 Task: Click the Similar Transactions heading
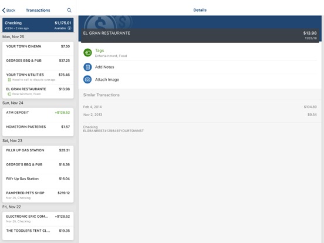(x=102, y=95)
